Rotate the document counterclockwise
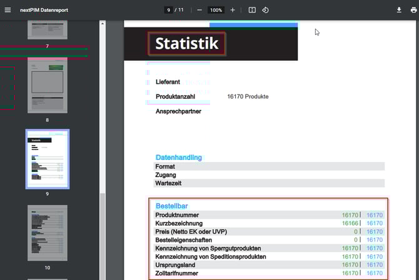Screen dimensions: 419x280 pyautogui.click(x=265, y=10)
